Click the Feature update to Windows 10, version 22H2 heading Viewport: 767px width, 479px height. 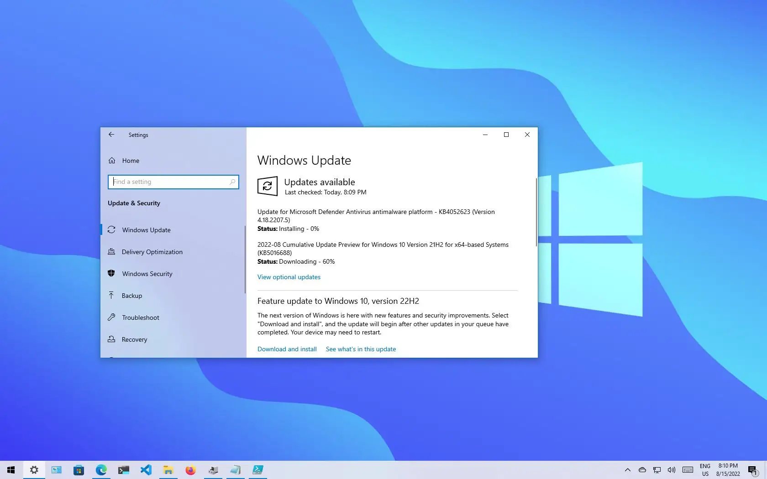pyautogui.click(x=338, y=301)
